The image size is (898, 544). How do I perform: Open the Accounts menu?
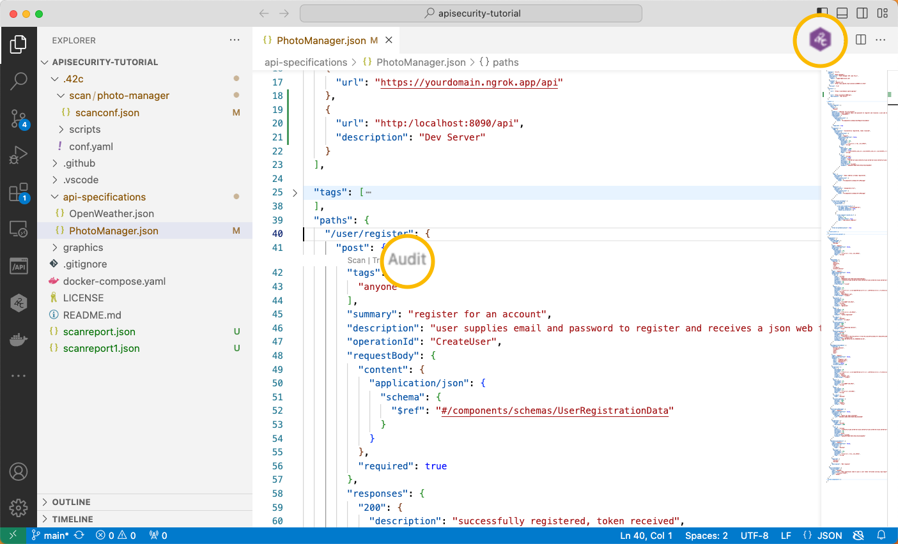19,472
